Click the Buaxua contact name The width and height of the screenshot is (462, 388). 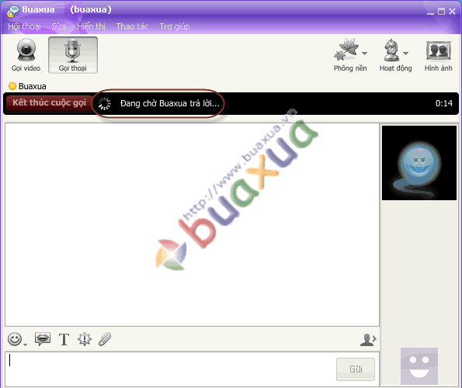coord(33,86)
